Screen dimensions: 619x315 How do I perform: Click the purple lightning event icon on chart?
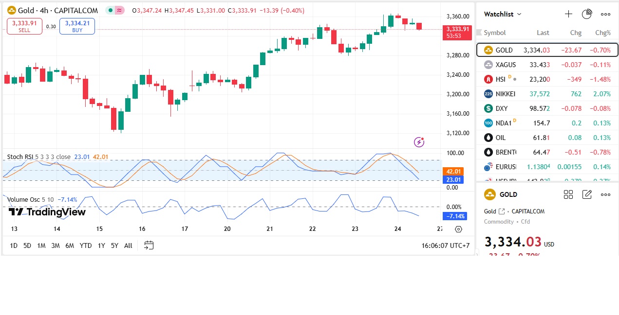pyautogui.click(x=419, y=142)
